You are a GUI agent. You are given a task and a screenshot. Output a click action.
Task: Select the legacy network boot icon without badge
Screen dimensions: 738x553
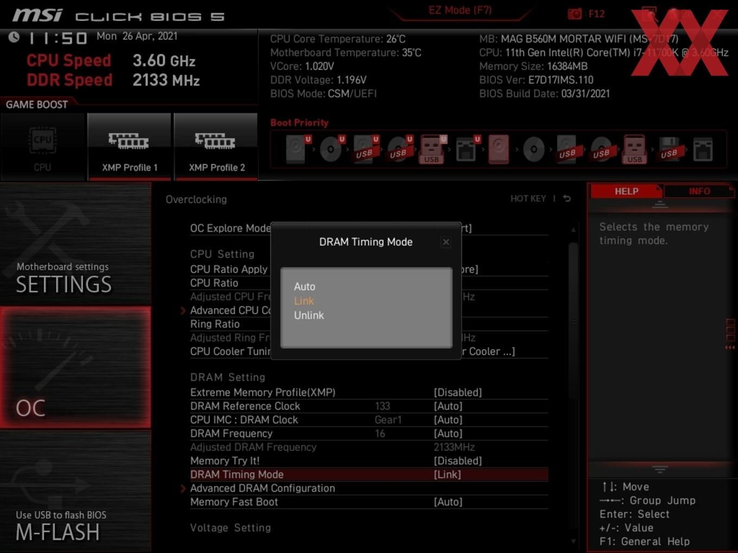point(703,149)
